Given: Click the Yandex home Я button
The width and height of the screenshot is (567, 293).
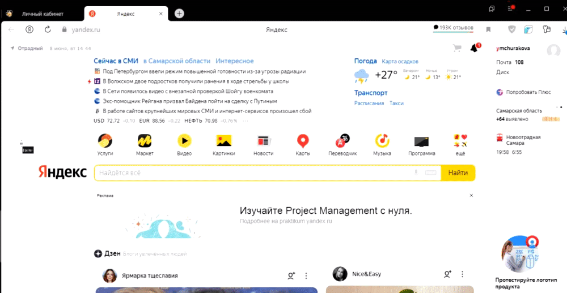Looking at the screenshot, I should tap(29, 29).
